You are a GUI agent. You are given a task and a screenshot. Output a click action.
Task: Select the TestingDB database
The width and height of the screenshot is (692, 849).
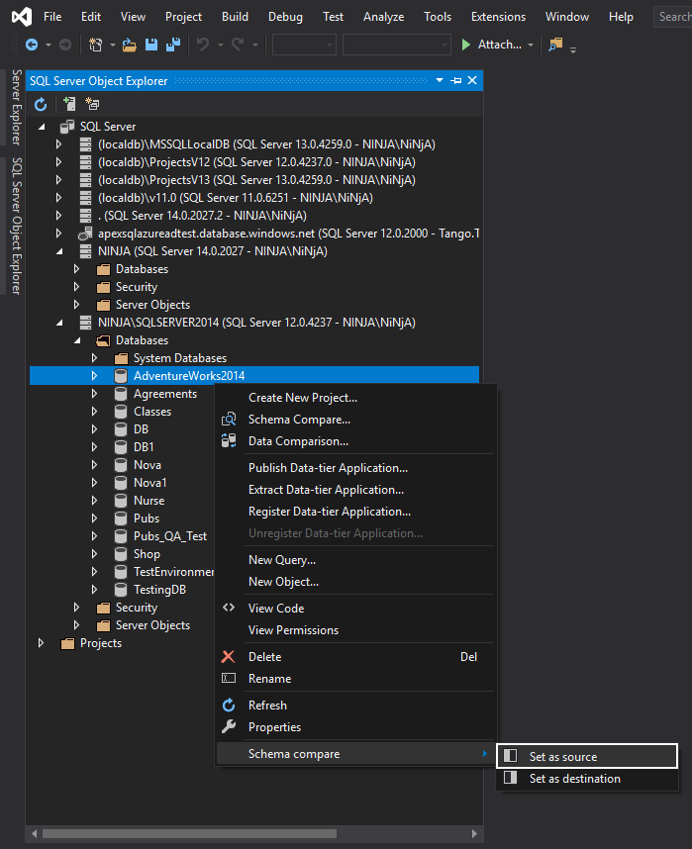click(159, 589)
